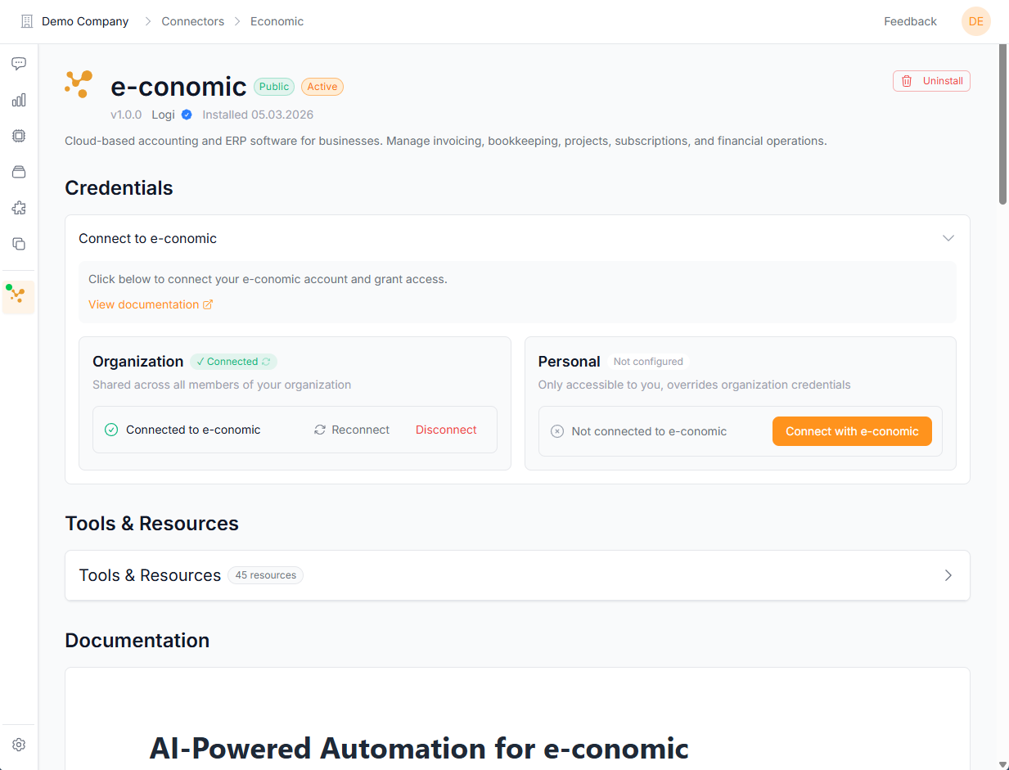Click Connect with e-conomic button
1009x770 pixels.
tap(851, 431)
